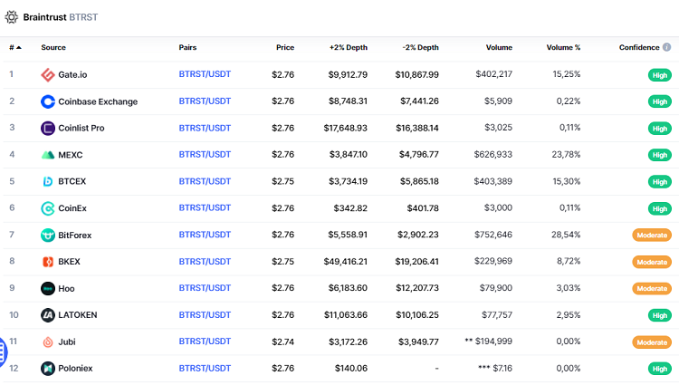Click the BTCEX exchange logo
Screen dimensions: 679x385
click(48, 181)
